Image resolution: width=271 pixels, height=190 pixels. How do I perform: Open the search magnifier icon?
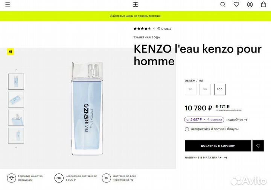click(222, 5)
